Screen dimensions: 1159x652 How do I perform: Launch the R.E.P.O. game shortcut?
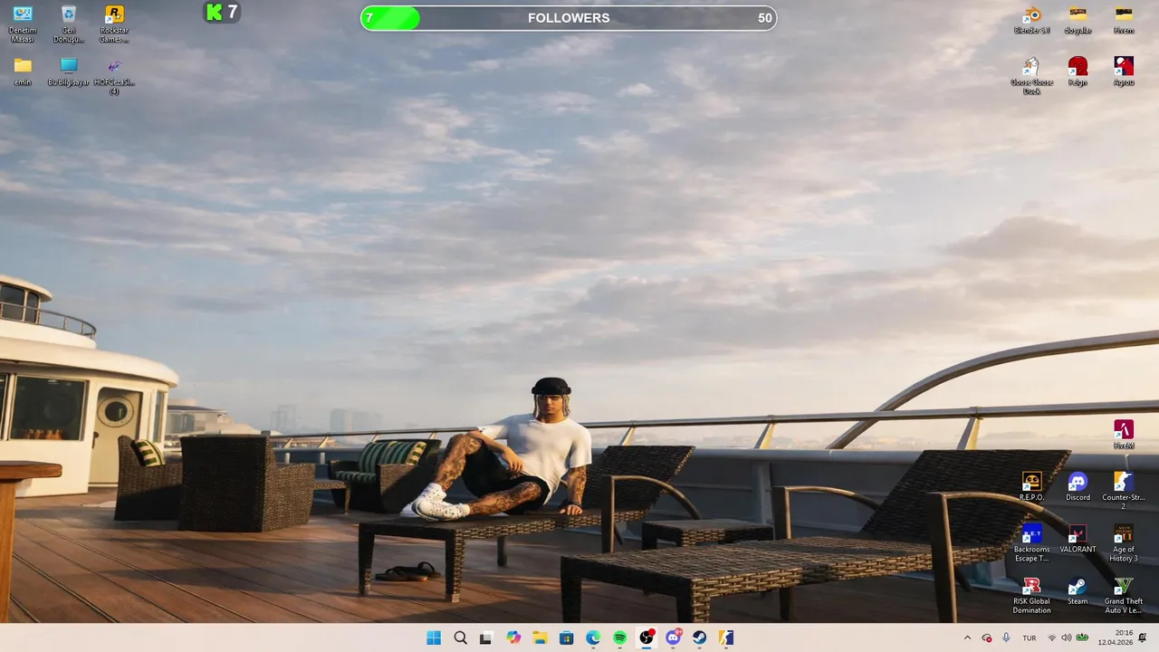1031,486
